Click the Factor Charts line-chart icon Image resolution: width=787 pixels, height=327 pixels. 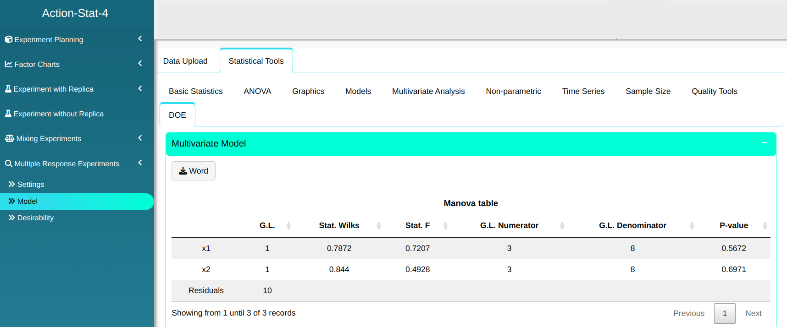coord(9,64)
